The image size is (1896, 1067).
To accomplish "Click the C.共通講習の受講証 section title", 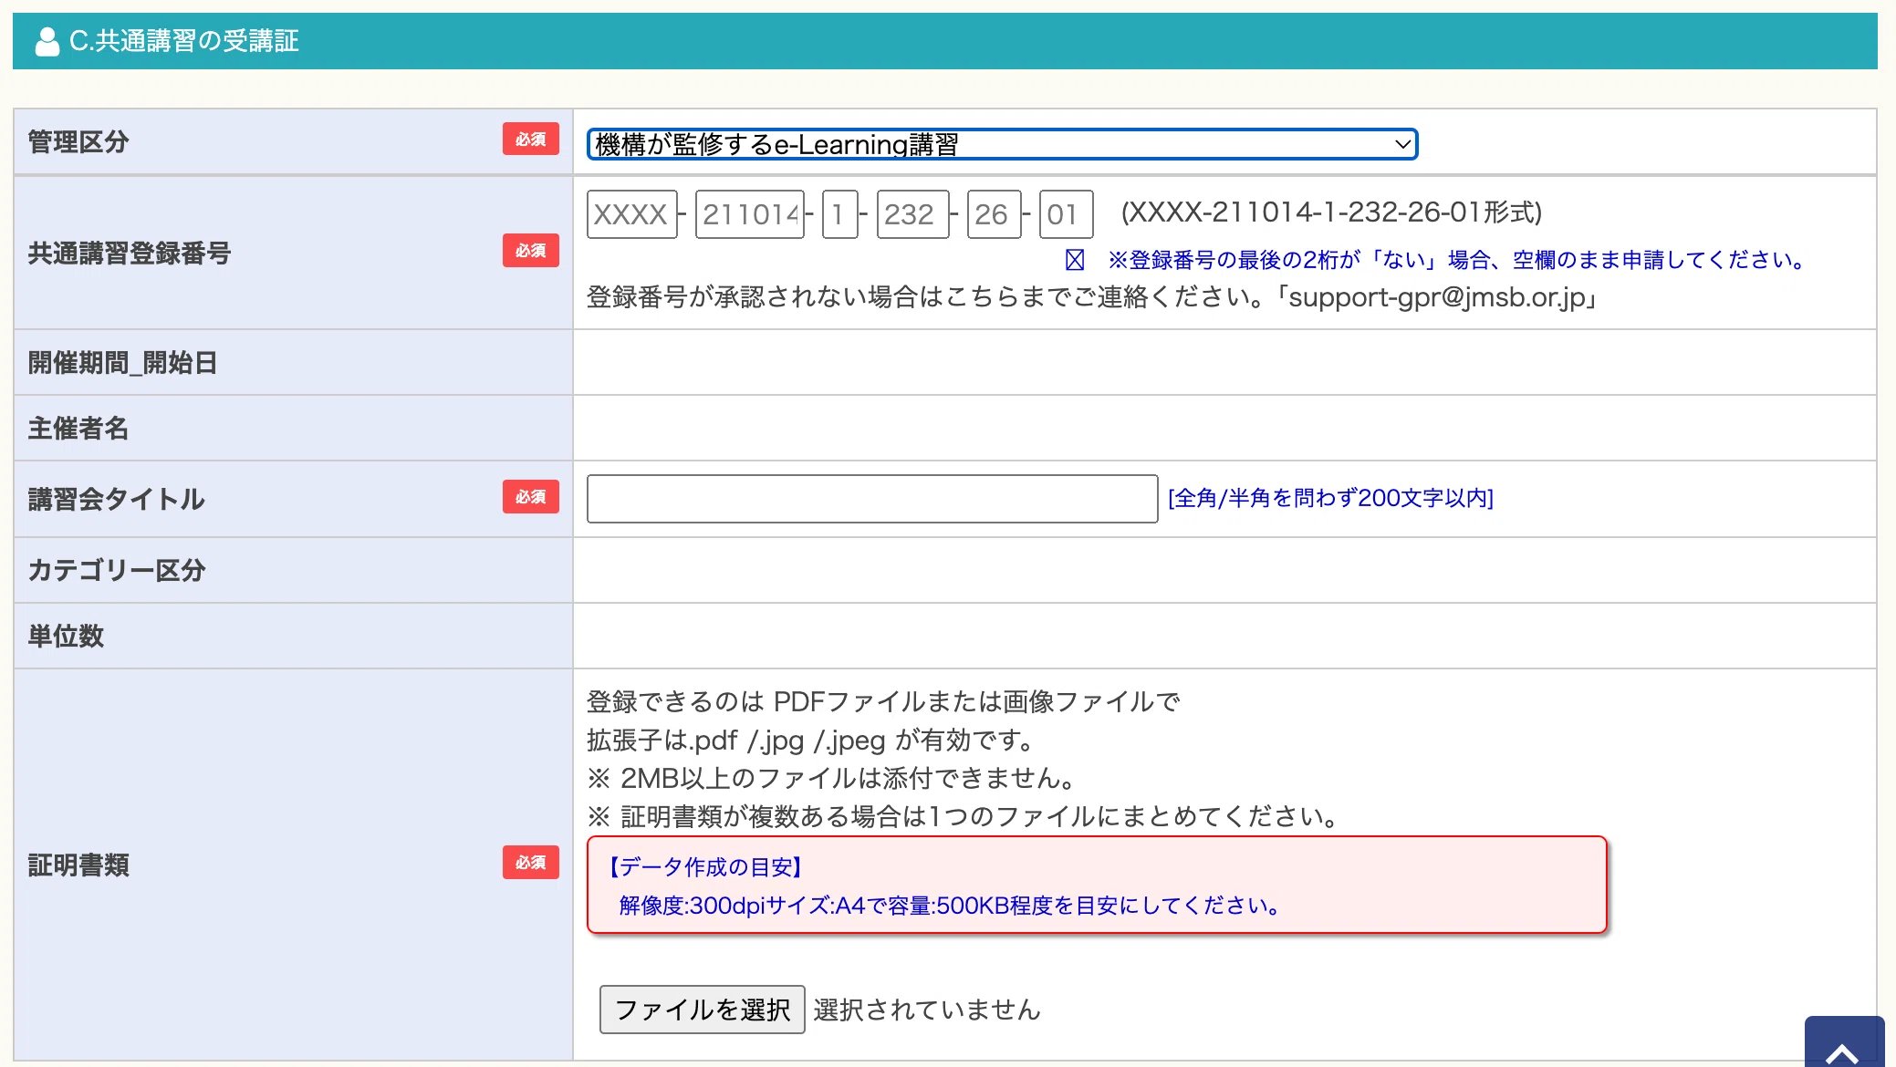I will pyautogui.click(x=184, y=41).
